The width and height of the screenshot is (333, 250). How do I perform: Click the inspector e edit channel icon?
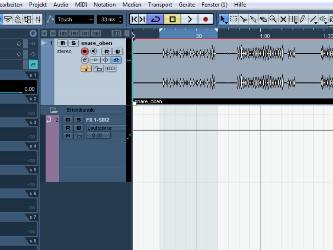pos(33,33)
